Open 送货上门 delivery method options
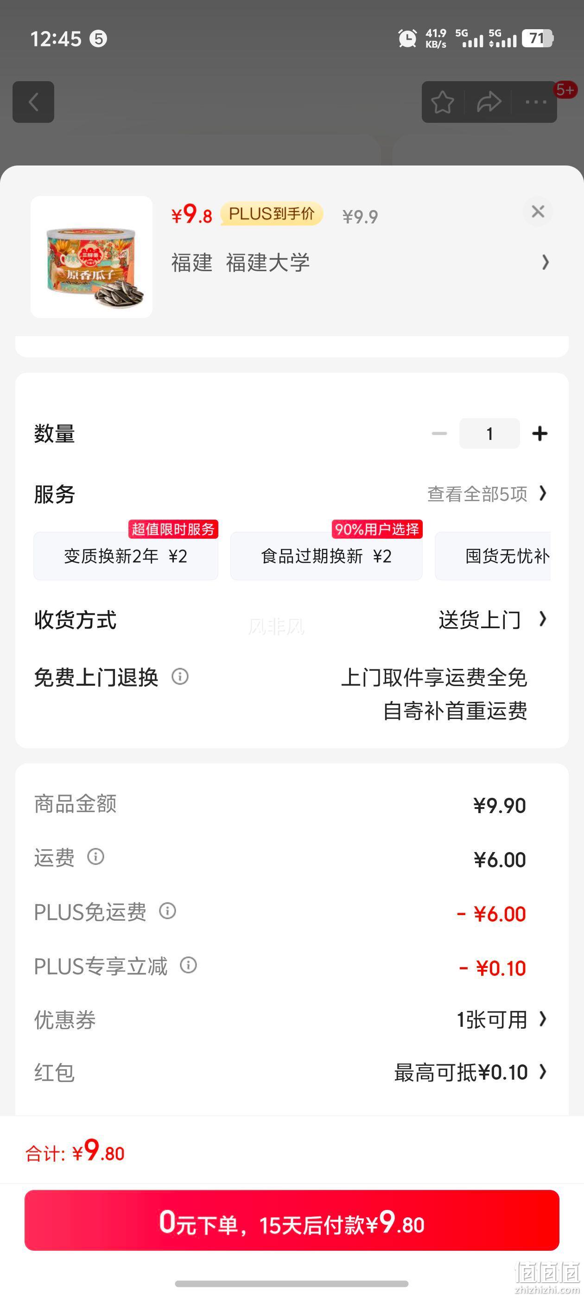584x1298 pixels. pyautogui.click(x=492, y=620)
